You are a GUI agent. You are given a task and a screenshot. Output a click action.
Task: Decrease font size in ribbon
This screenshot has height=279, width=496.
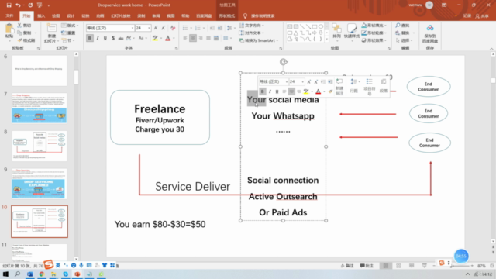(x=164, y=28)
